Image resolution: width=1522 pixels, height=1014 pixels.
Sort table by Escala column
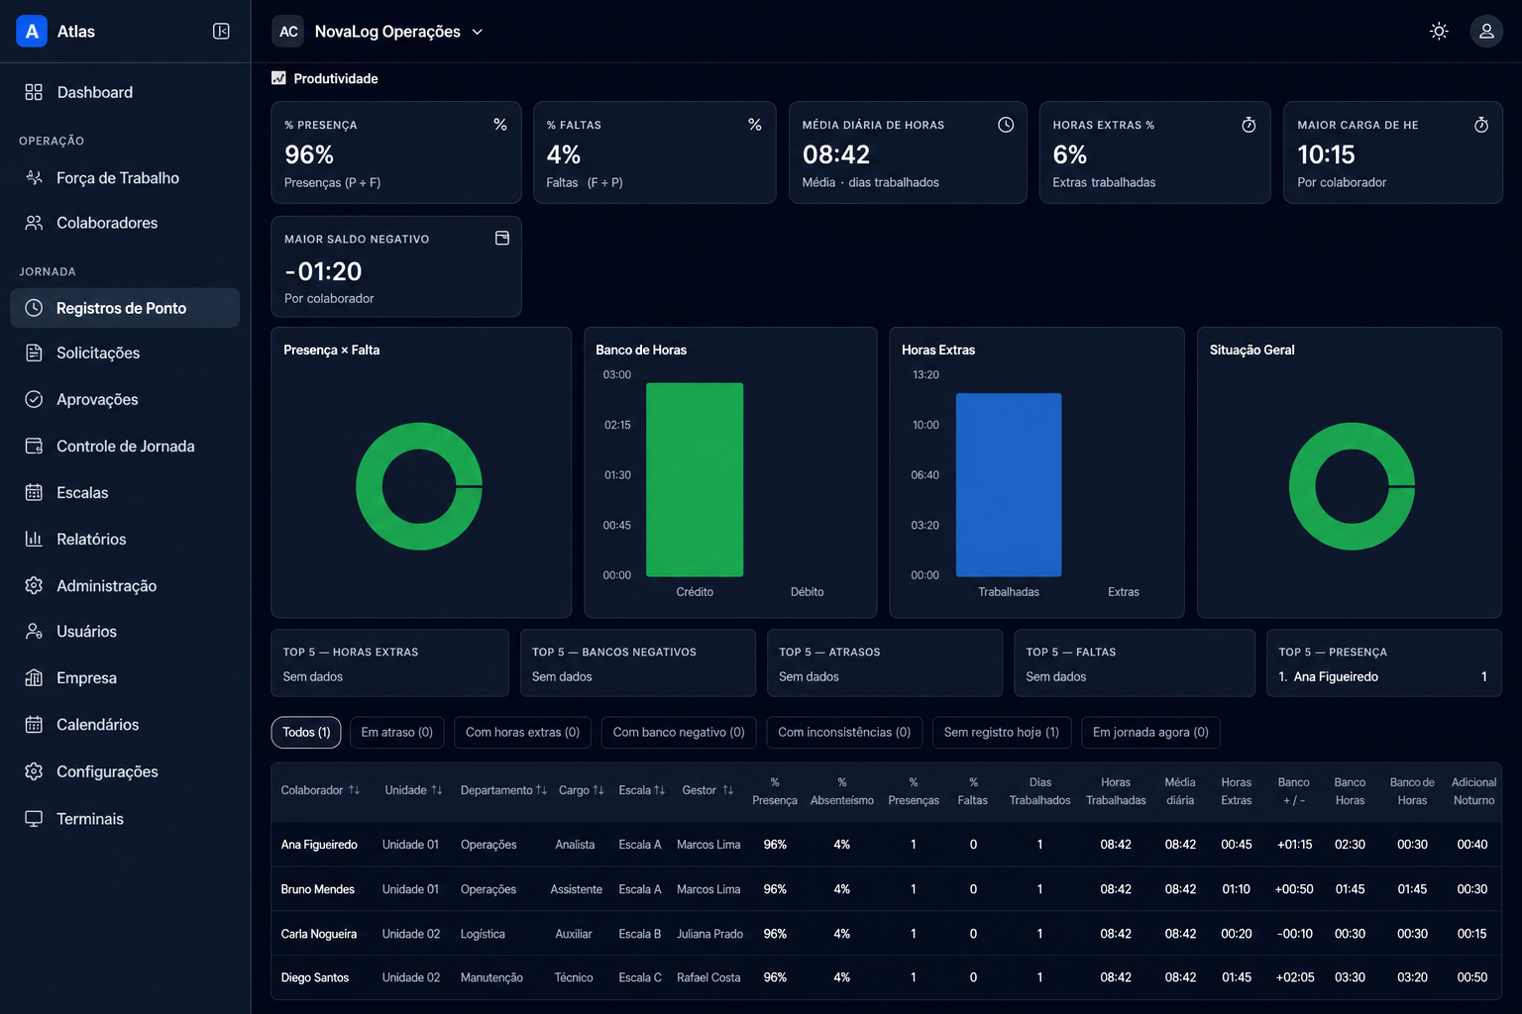[642, 790]
